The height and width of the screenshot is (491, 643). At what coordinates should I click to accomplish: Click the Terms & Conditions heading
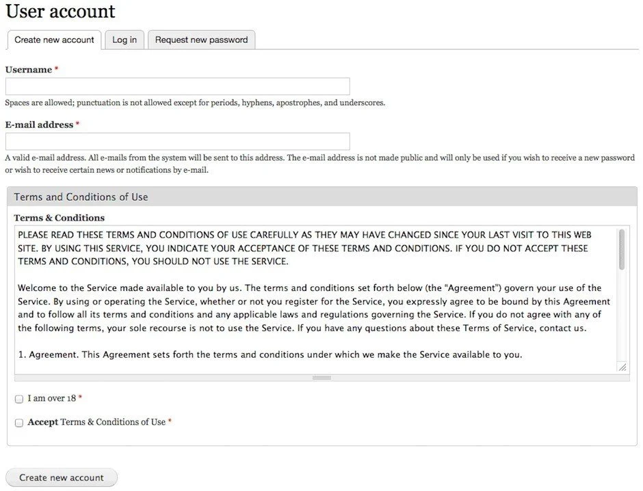[x=60, y=217]
